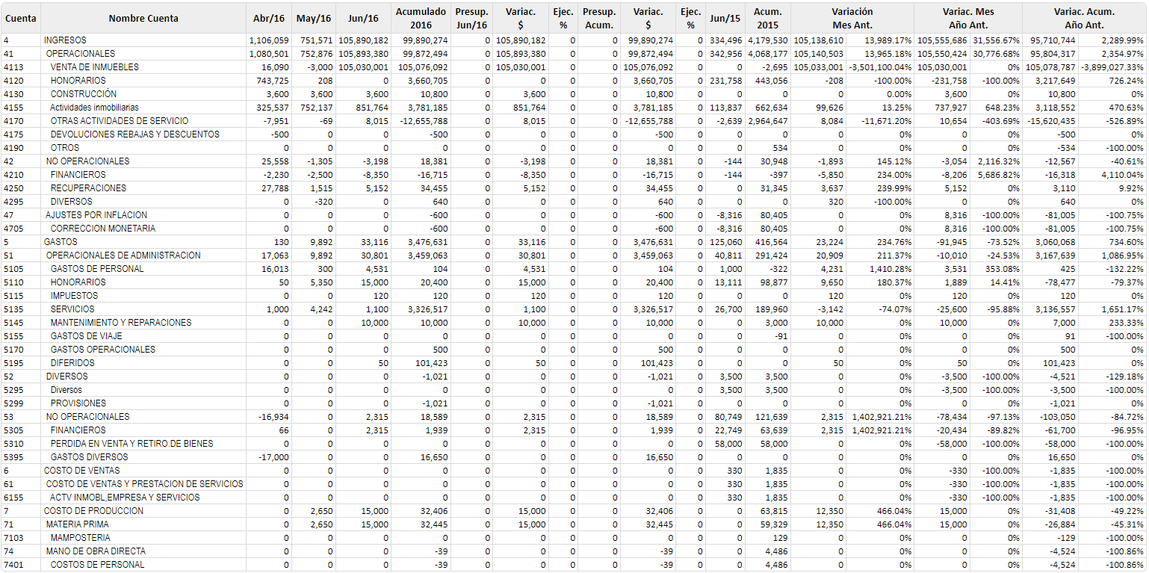1149x573 pixels.
Task: Select the VENTA DE INMUEBLES row name
Action: pos(94,67)
